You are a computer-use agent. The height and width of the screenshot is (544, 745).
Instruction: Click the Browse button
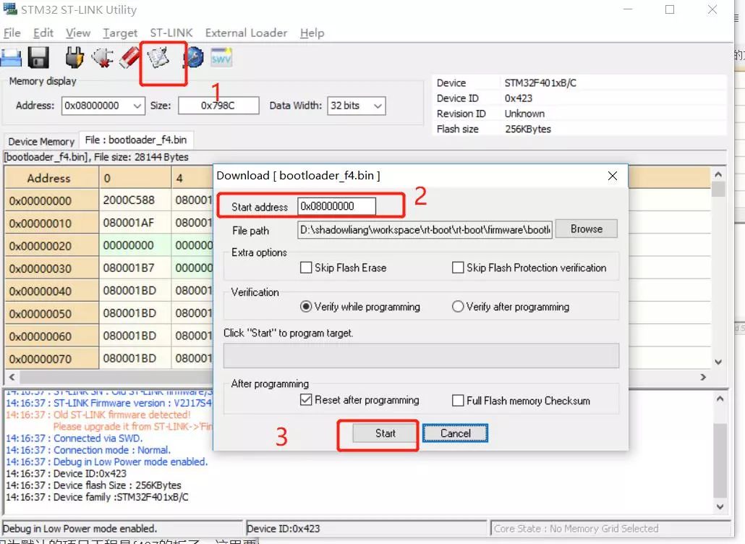[587, 229]
